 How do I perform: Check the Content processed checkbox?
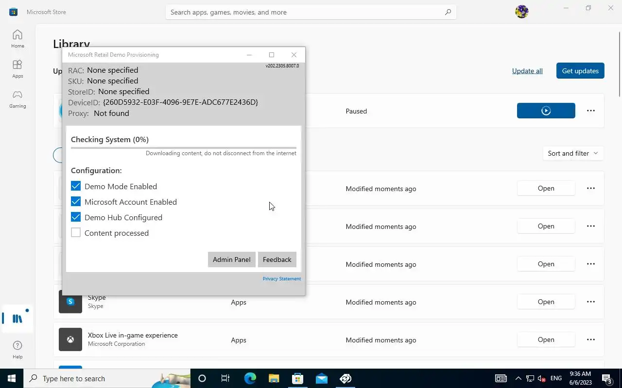76,233
